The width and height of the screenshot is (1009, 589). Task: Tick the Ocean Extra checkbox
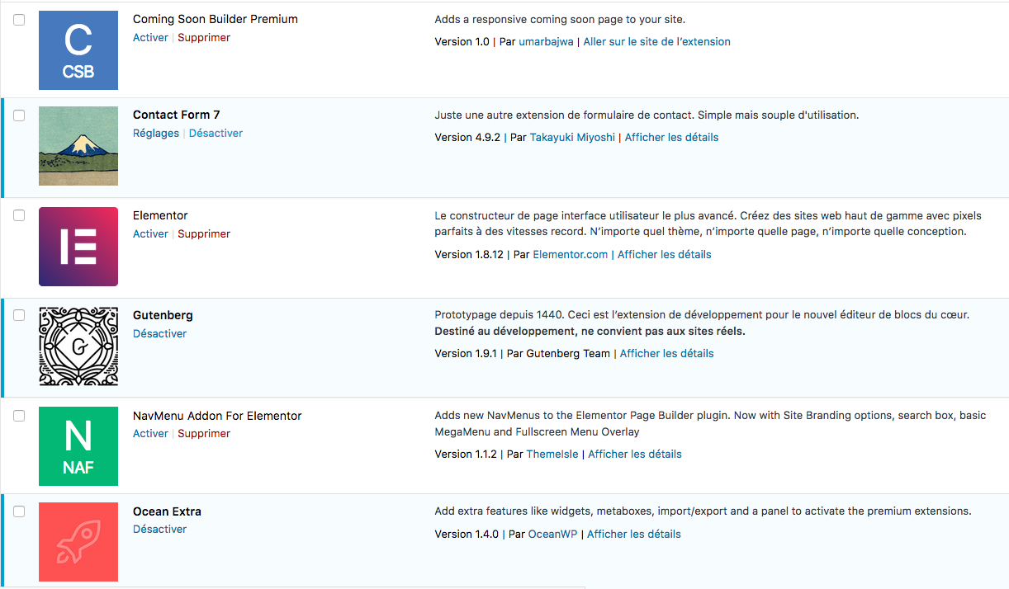[x=19, y=511]
